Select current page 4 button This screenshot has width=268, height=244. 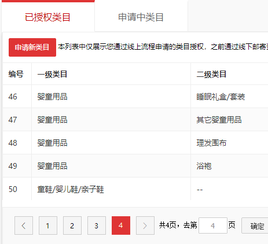coord(121,225)
